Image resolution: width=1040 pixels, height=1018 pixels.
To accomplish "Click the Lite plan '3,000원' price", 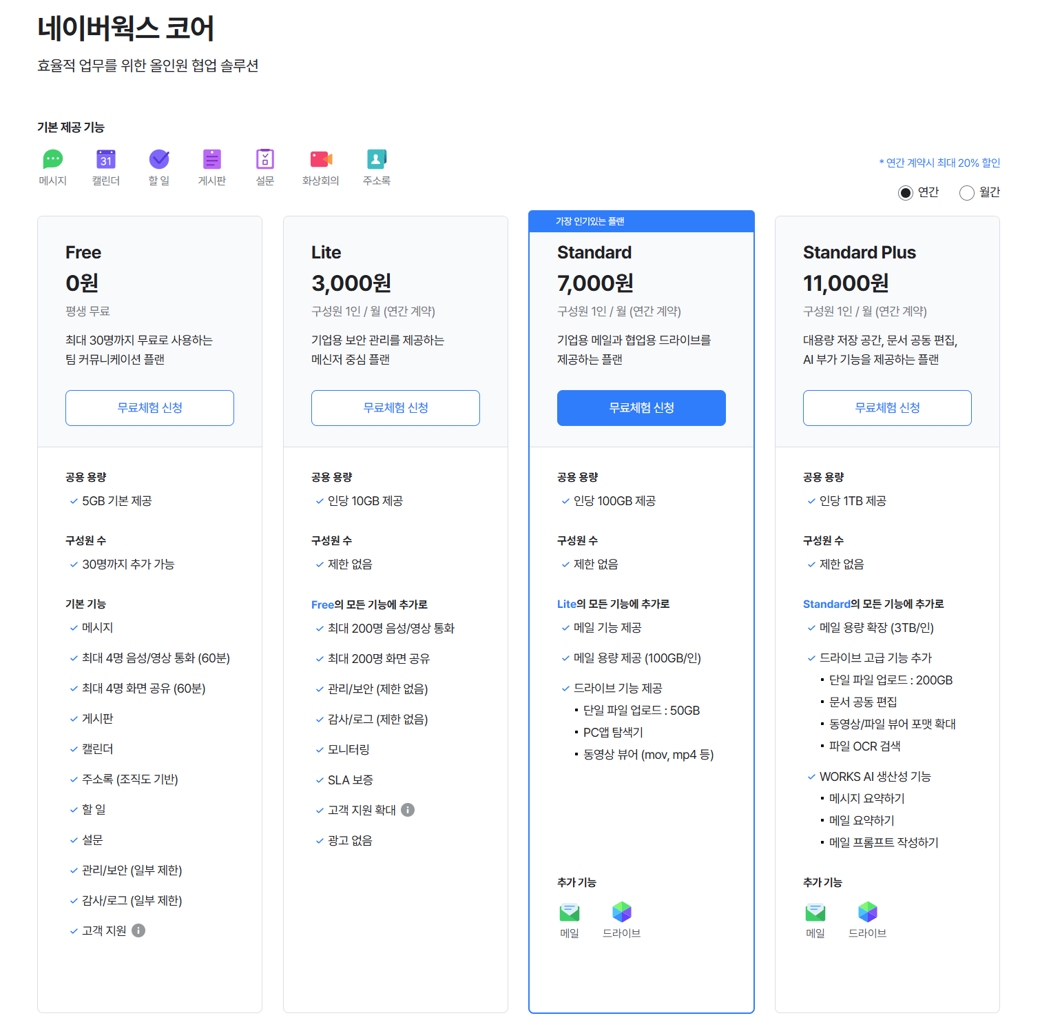I will [351, 283].
